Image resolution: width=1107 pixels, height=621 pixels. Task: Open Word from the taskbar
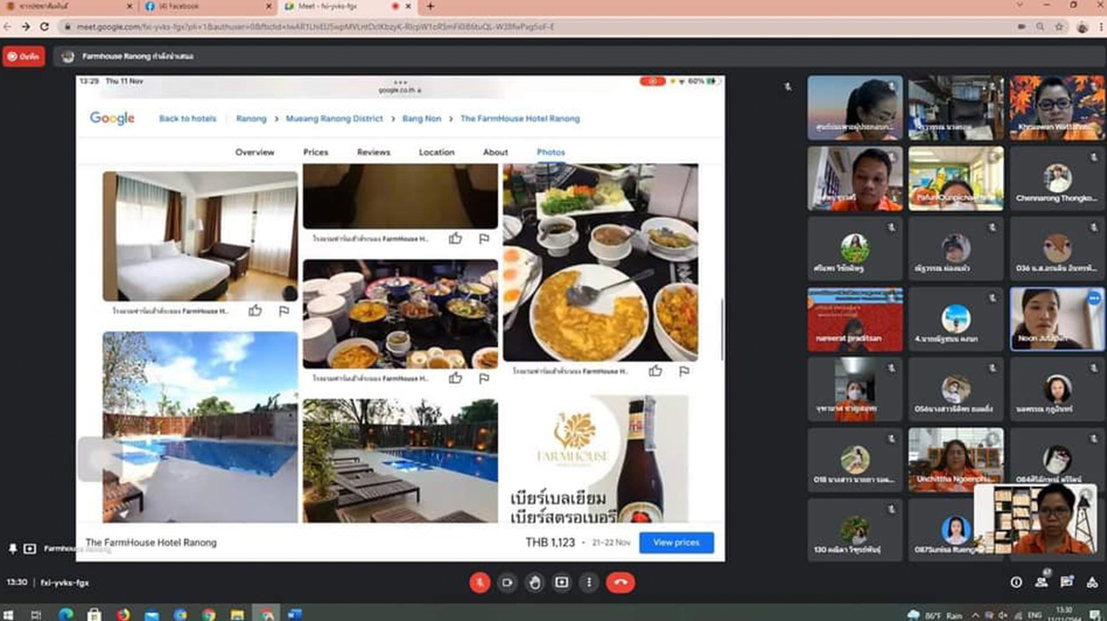295,614
